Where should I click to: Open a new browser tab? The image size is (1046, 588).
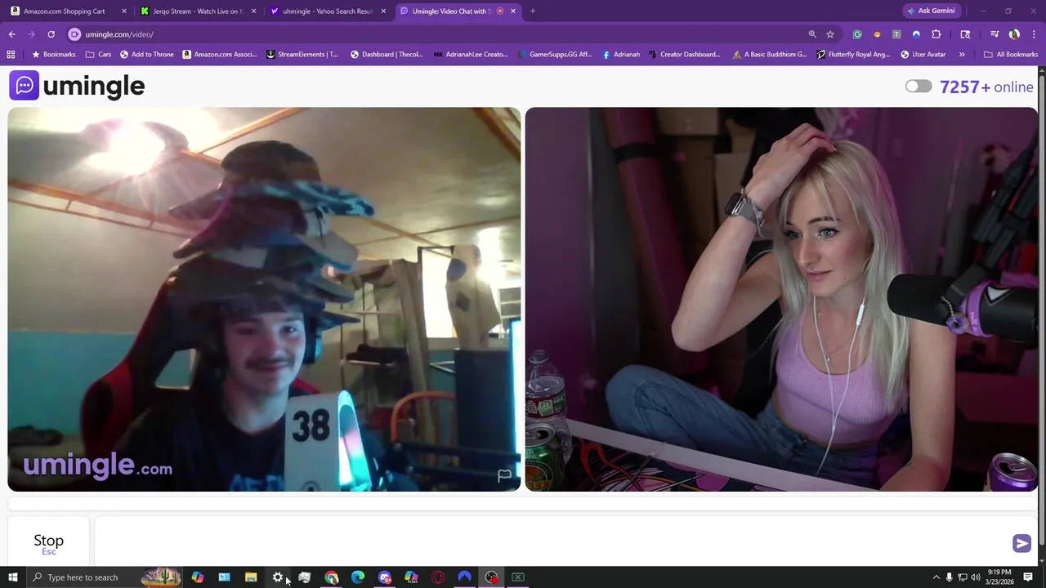click(x=533, y=11)
